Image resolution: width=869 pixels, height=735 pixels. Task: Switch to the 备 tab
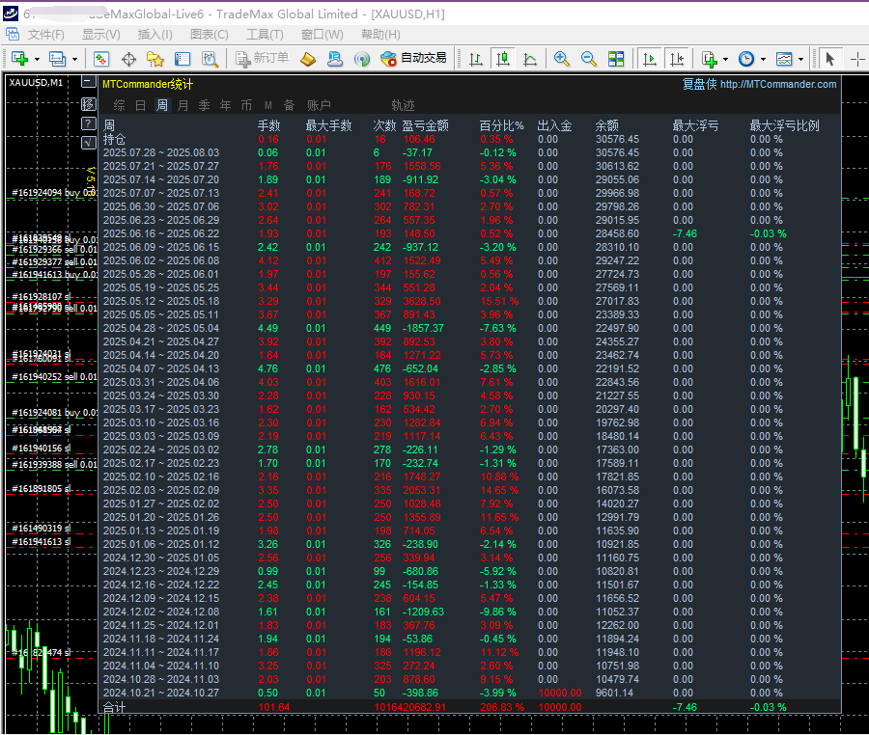[x=289, y=105]
